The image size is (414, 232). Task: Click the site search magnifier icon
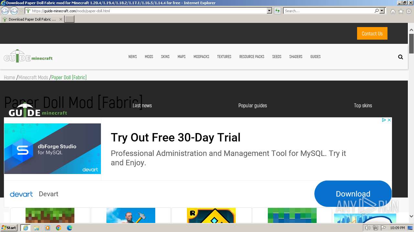(x=400, y=57)
